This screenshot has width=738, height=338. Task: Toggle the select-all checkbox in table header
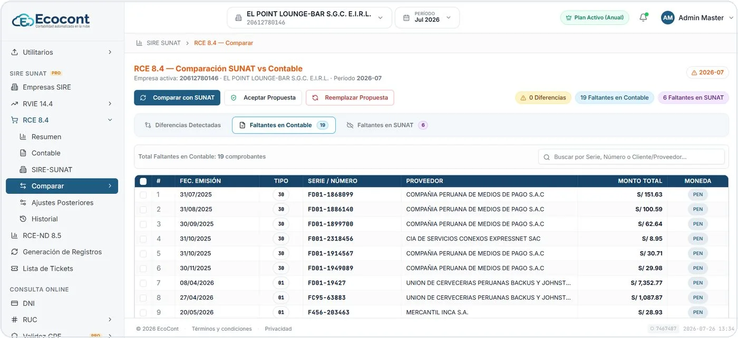143,181
